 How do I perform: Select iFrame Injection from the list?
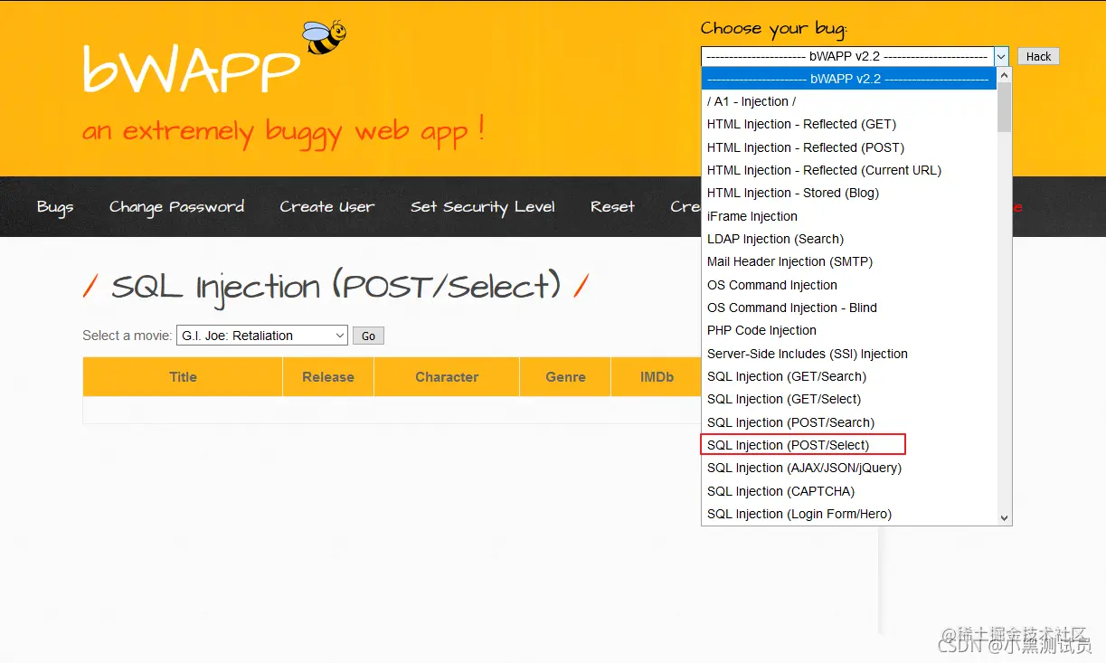pyautogui.click(x=849, y=216)
